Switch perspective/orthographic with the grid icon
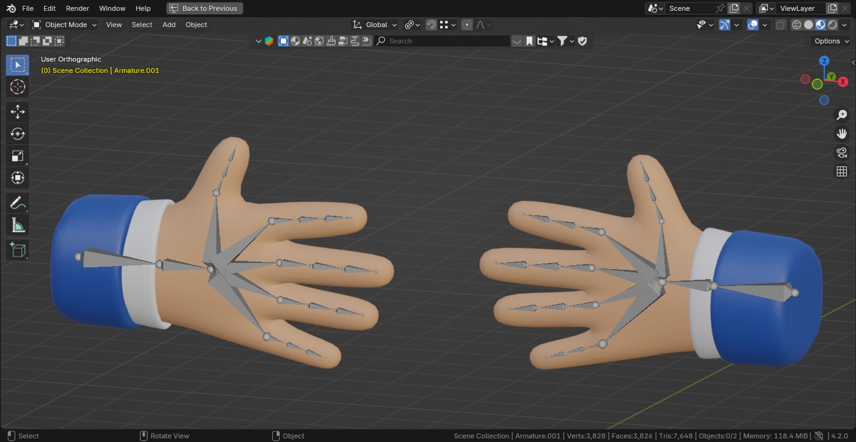Image resolution: width=856 pixels, height=442 pixels. pyautogui.click(x=841, y=172)
